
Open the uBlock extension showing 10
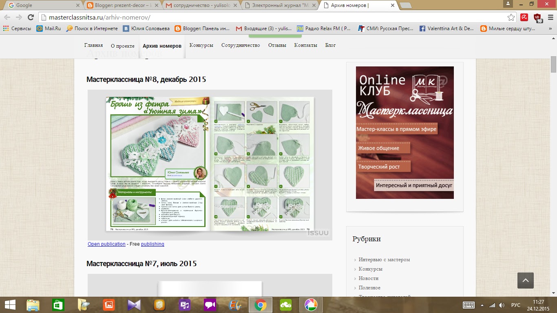tap(538, 18)
